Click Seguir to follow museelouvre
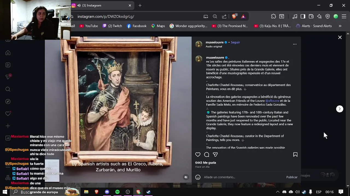 [235, 42]
